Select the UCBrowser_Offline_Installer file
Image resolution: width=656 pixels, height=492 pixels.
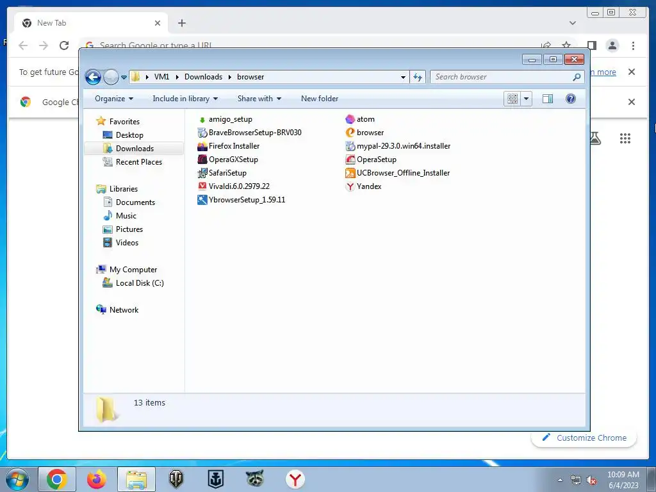(x=397, y=173)
